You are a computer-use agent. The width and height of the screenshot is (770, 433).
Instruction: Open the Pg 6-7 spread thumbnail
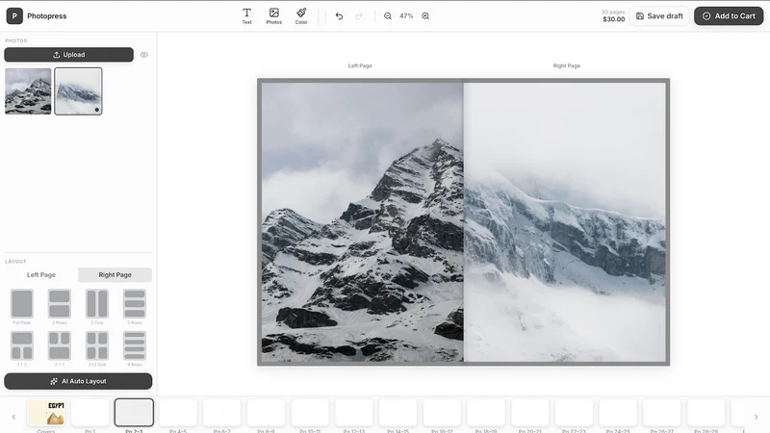pos(222,413)
